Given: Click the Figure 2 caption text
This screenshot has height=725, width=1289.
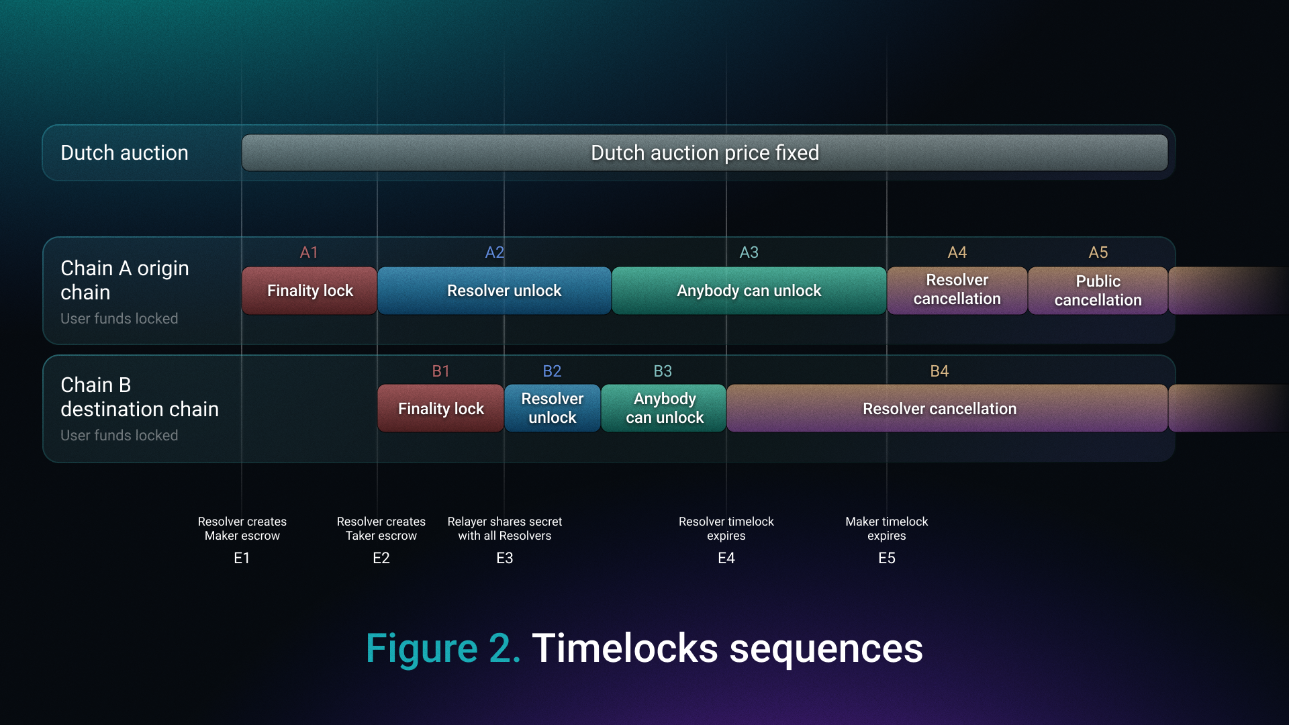Looking at the screenshot, I should [644, 648].
